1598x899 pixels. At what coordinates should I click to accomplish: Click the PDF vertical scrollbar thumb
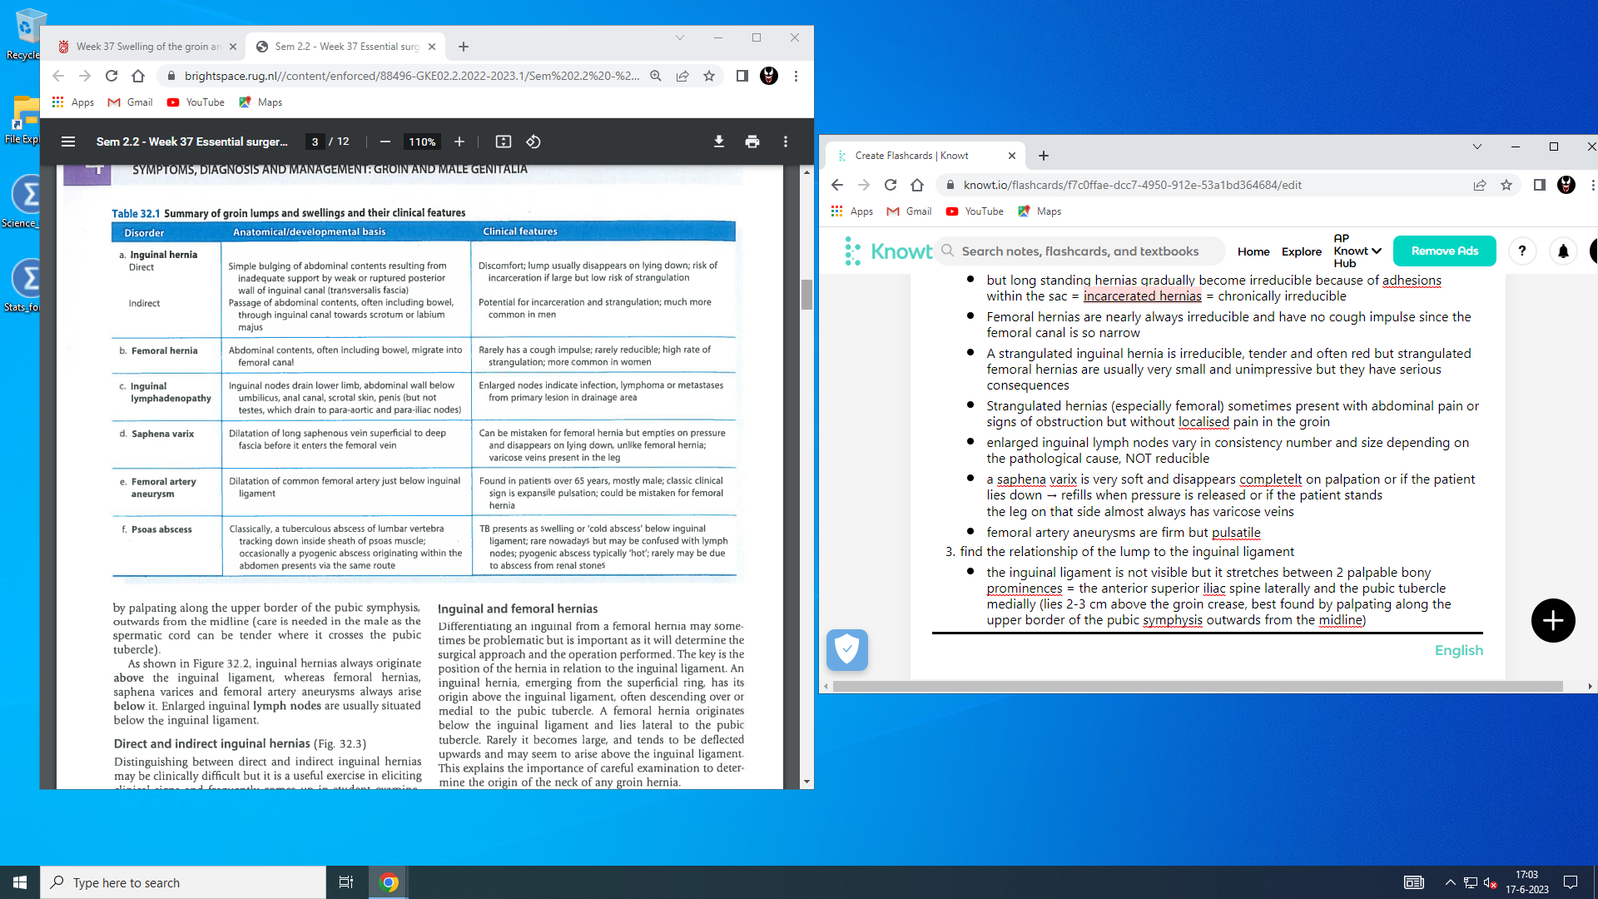click(806, 295)
